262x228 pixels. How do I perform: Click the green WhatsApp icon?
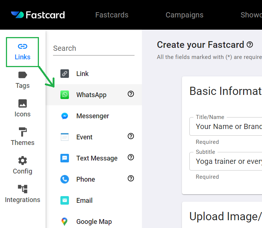click(x=64, y=95)
